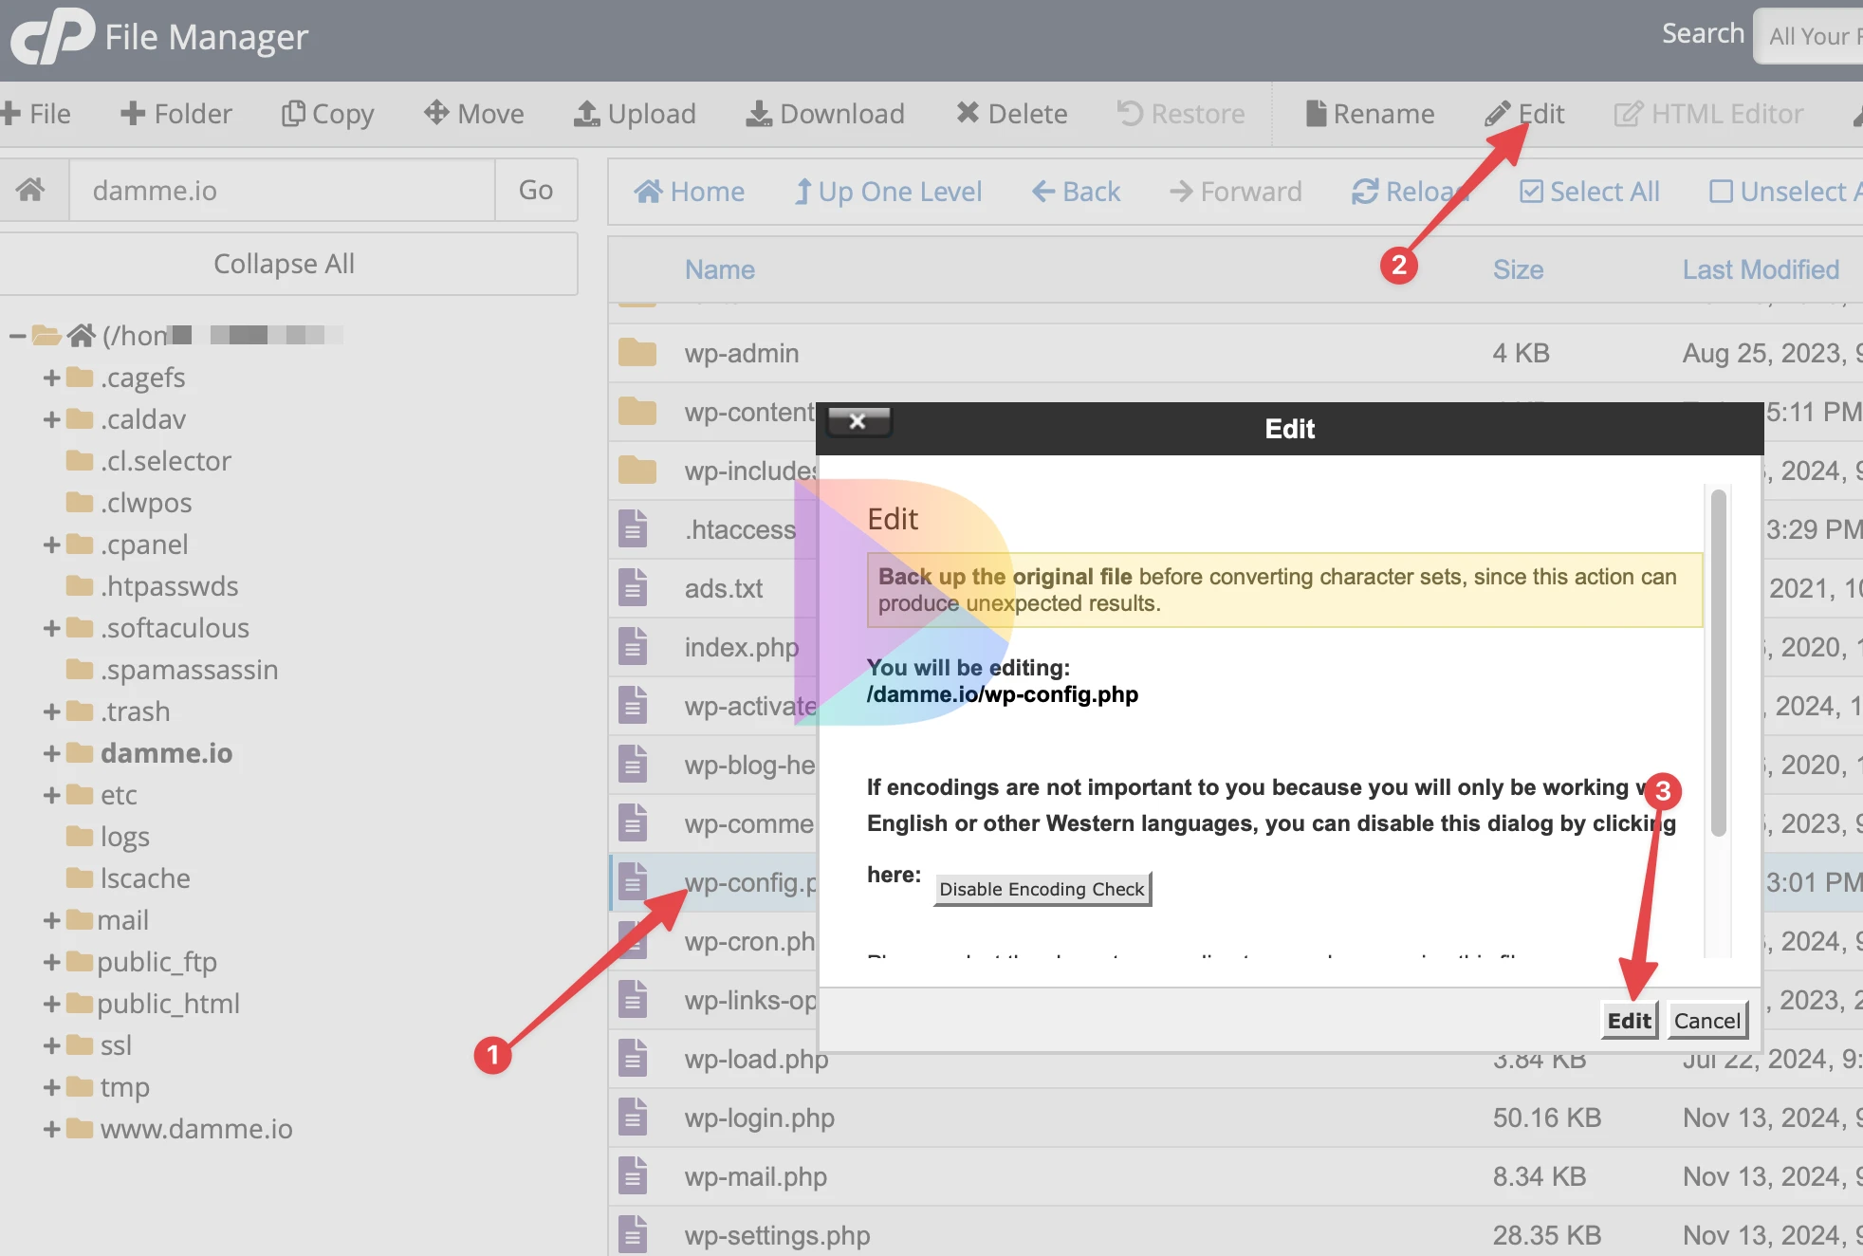
Task: Sort files by Size column
Action: tap(1518, 269)
